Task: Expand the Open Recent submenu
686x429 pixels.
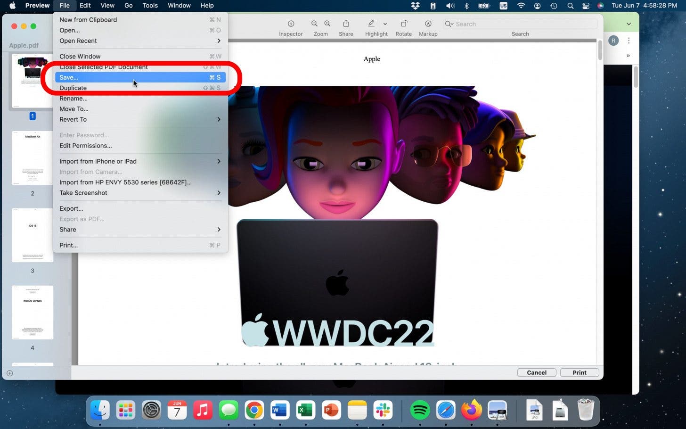Action: click(x=140, y=41)
